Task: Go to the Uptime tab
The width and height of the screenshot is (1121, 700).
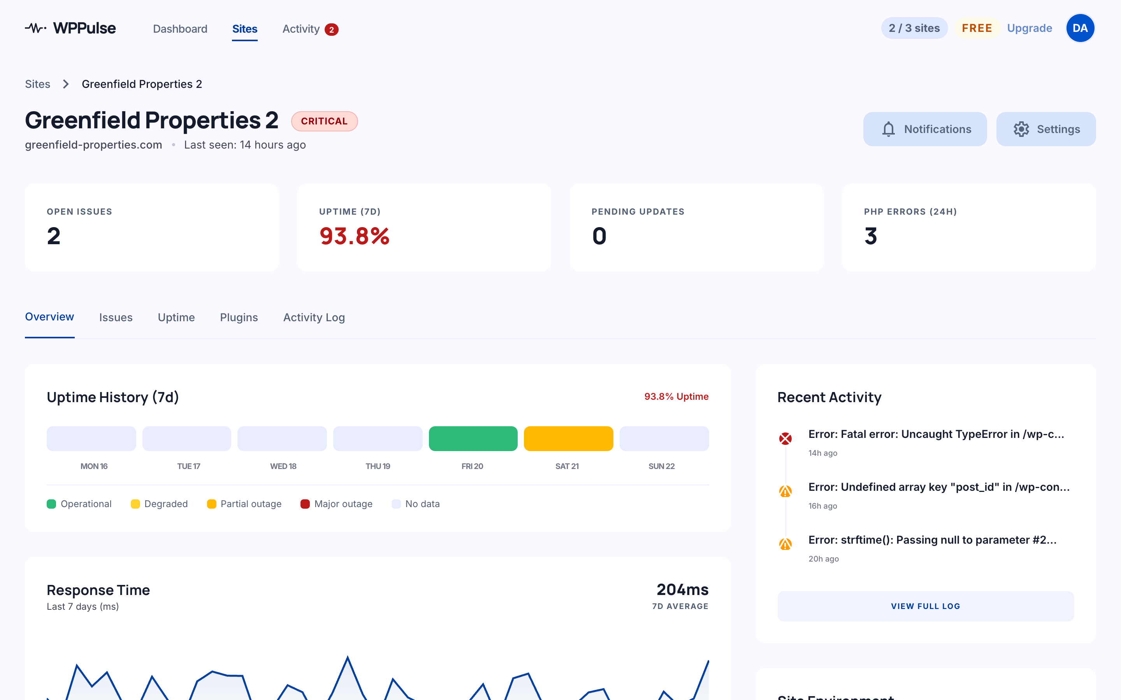Action: [176, 317]
